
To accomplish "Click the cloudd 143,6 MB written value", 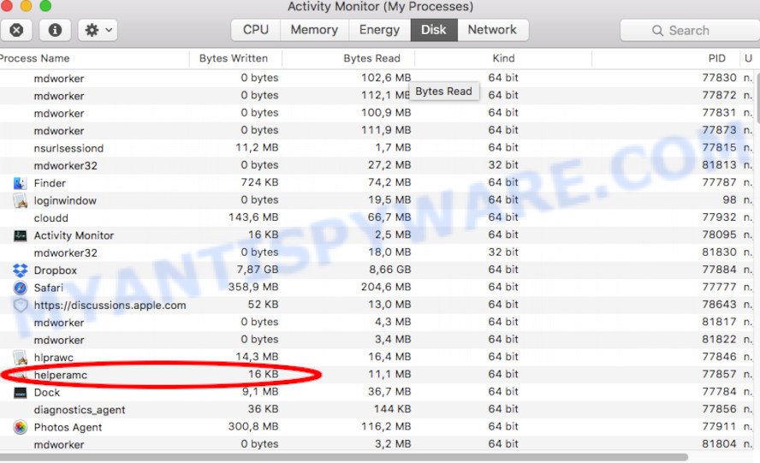I will click(253, 217).
